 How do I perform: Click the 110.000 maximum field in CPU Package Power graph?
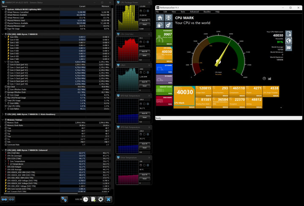click(144, 6)
